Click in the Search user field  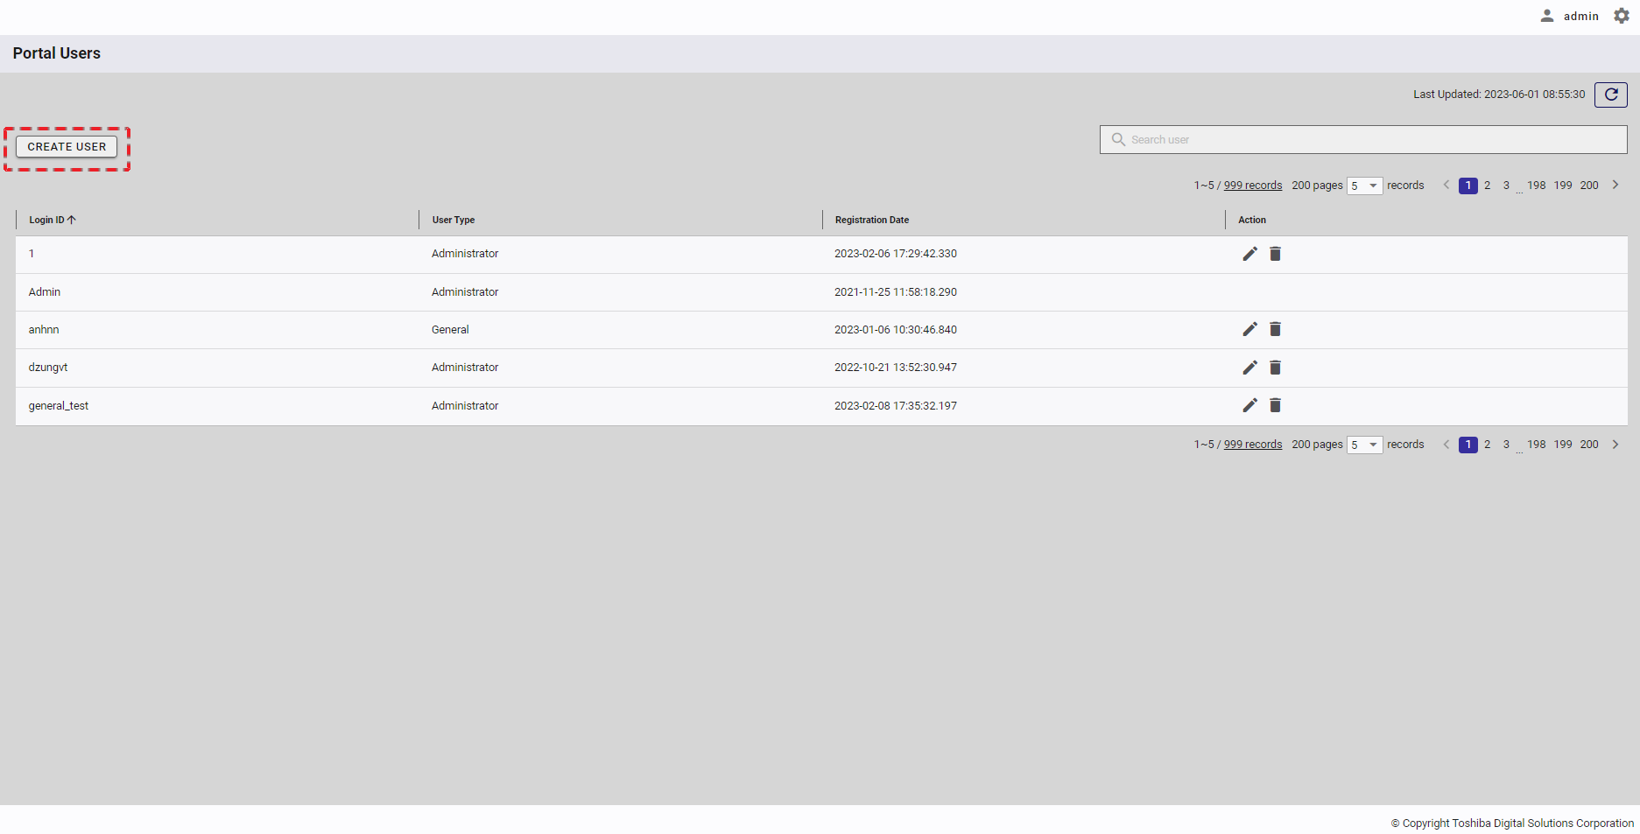[x=1366, y=140]
